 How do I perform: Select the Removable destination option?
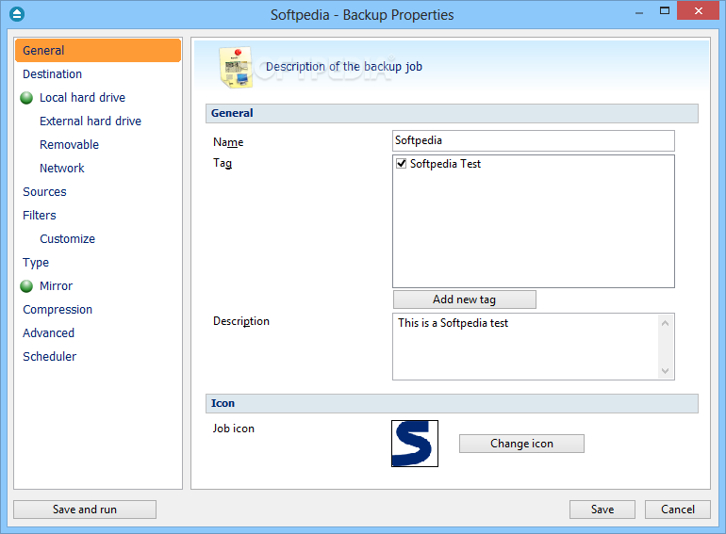pos(69,145)
